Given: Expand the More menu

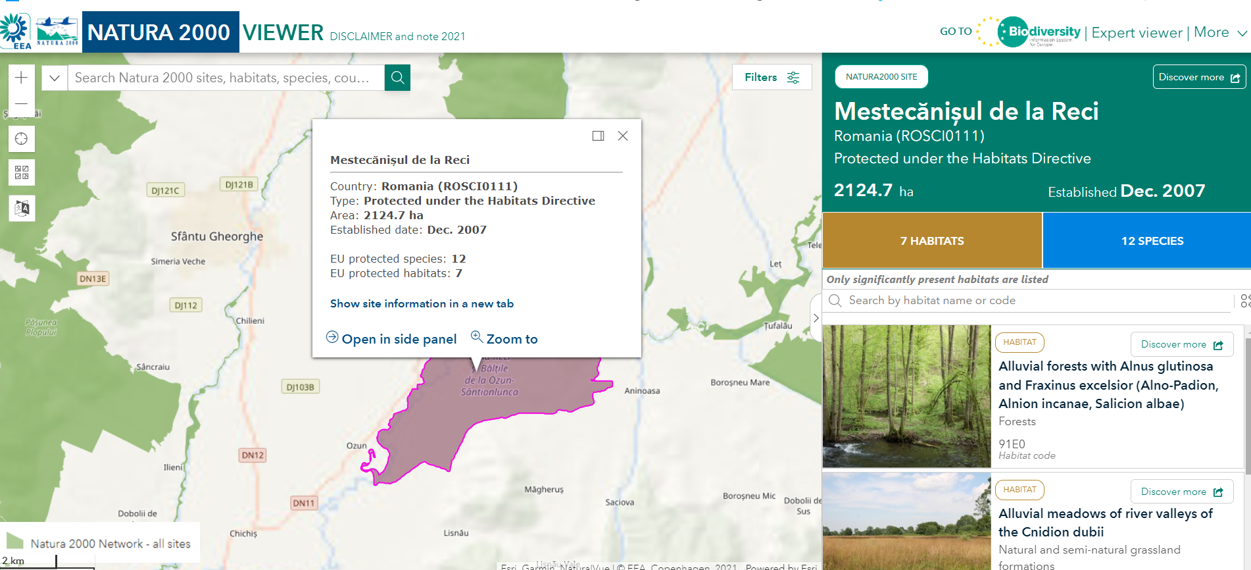Looking at the screenshot, I should (x=1220, y=32).
